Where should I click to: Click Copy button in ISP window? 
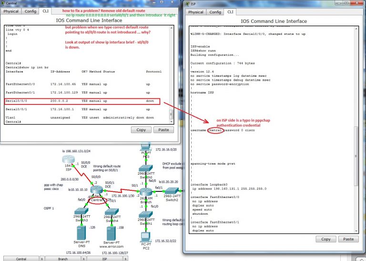coord(326,239)
